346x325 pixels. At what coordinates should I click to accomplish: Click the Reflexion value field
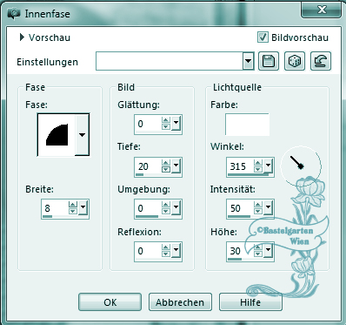[x=149, y=251]
